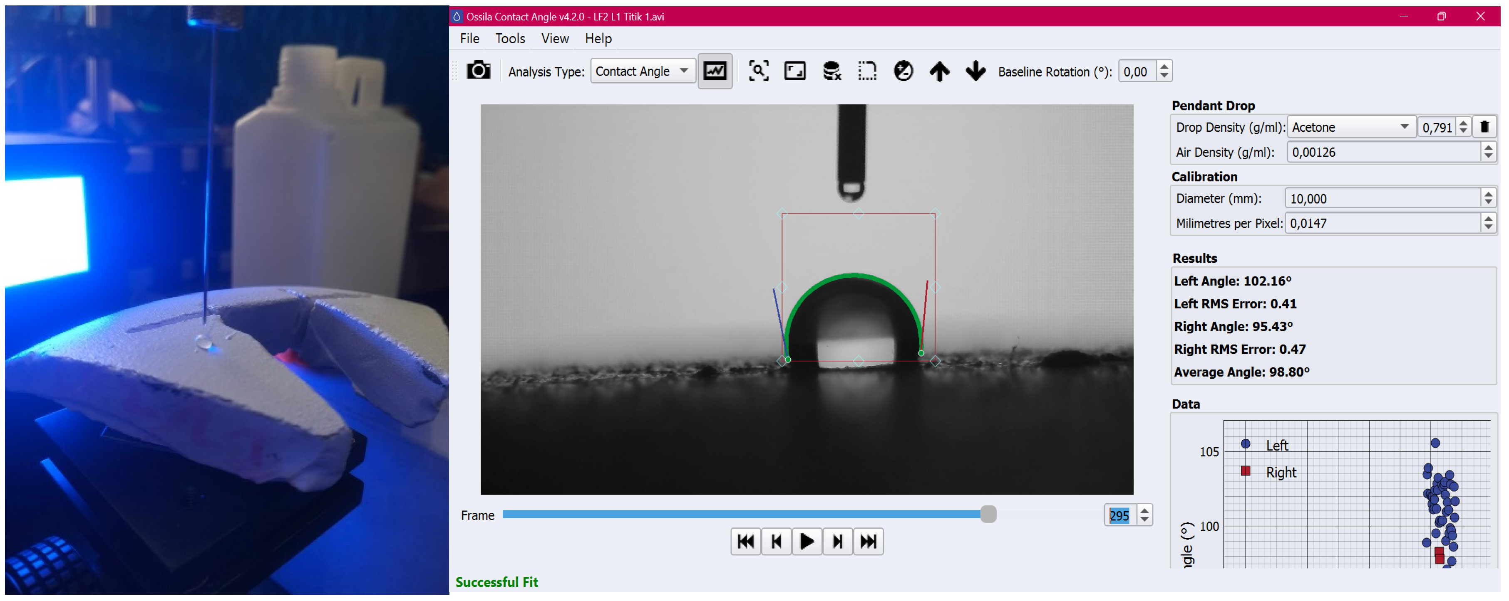The image size is (1509, 601).
Task: Open the Tools menu
Action: click(x=510, y=39)
